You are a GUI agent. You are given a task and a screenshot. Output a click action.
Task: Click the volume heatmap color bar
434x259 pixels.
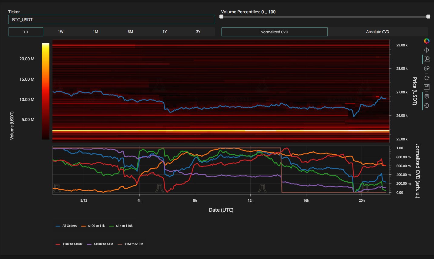click(45, 91)
